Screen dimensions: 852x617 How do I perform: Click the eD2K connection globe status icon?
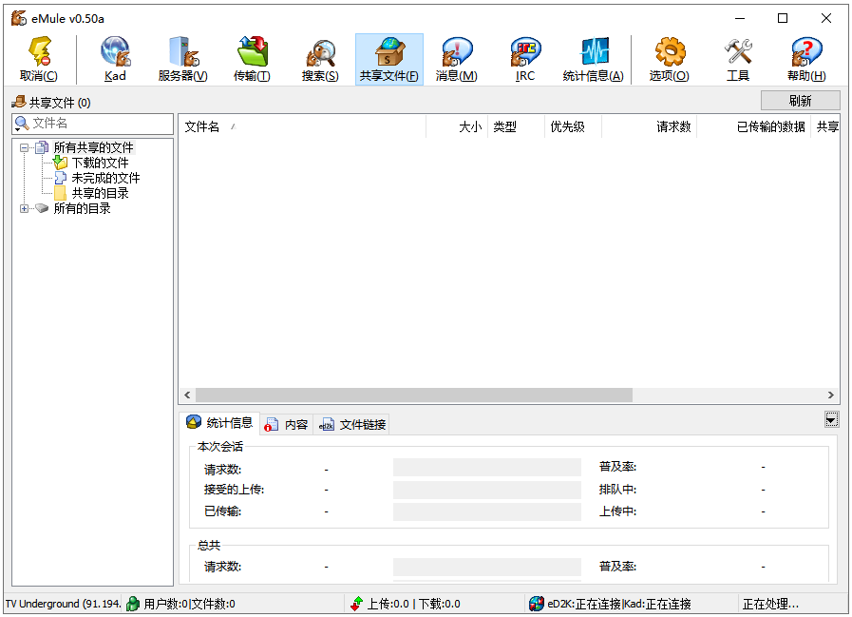click(537, 604)
